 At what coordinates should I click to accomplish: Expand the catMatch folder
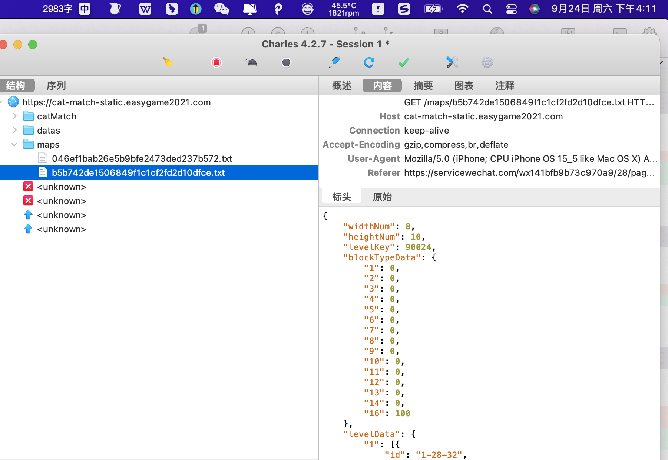click(x=14, y=116)
